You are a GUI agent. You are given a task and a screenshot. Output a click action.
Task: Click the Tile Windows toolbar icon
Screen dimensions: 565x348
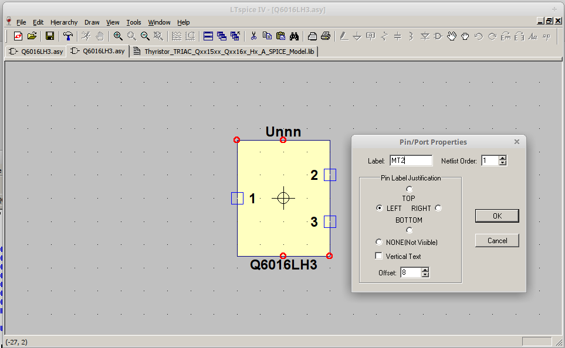208,36
